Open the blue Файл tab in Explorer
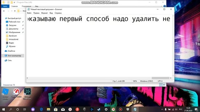Screen dimensions: 200x112 click(x=5, y=6)
